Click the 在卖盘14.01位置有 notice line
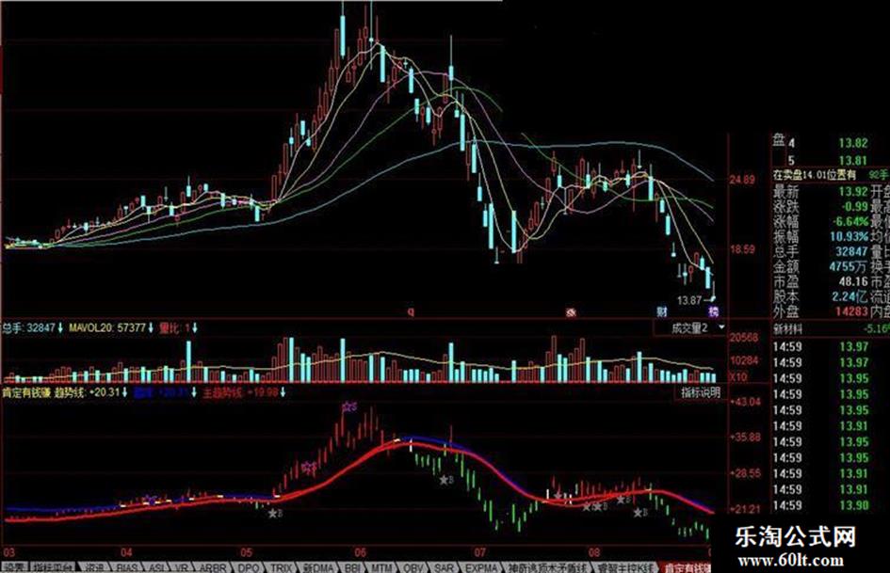890x573 pixels. pos(815,175)
